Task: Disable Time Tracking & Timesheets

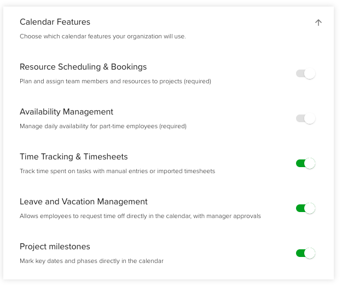Action: [305, 163]
